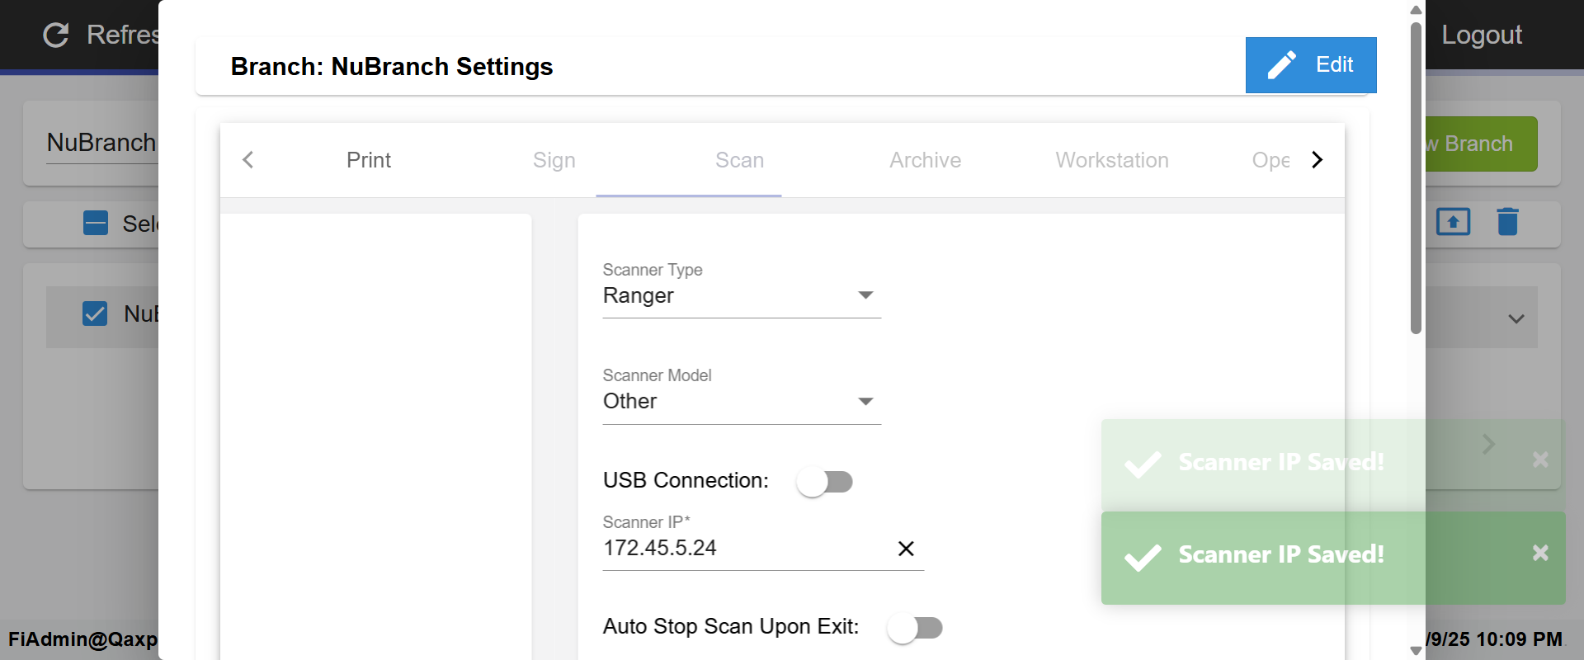1584x660 pixels.
Task: Click the upload icon beside the trash
Action: [1453, 222]
